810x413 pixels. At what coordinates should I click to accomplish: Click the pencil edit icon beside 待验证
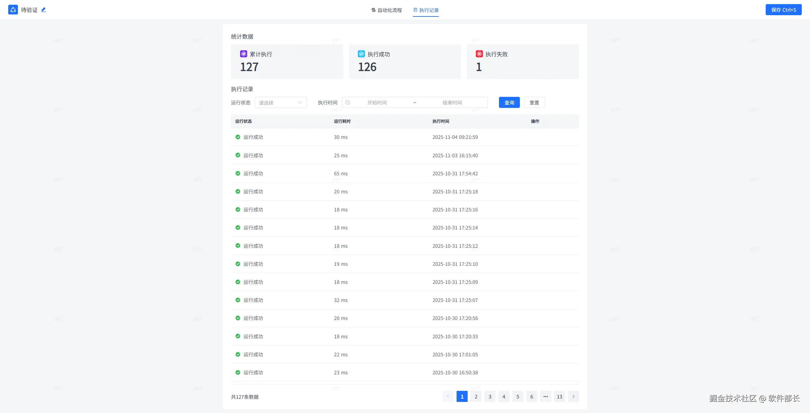tap(44, 10)
